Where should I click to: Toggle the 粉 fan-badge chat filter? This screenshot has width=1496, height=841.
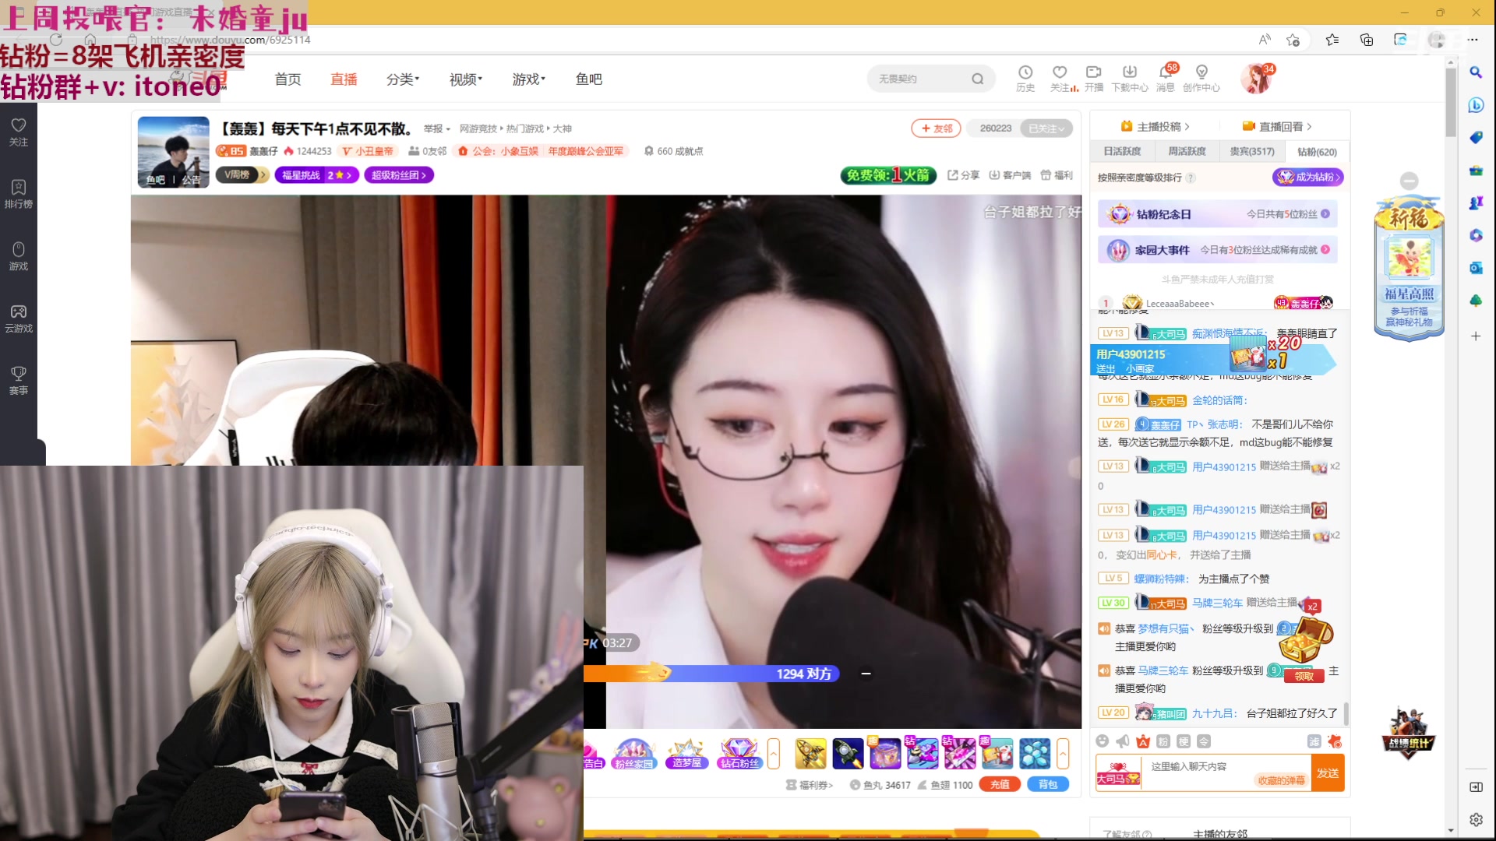click(x=1163, y=741)
